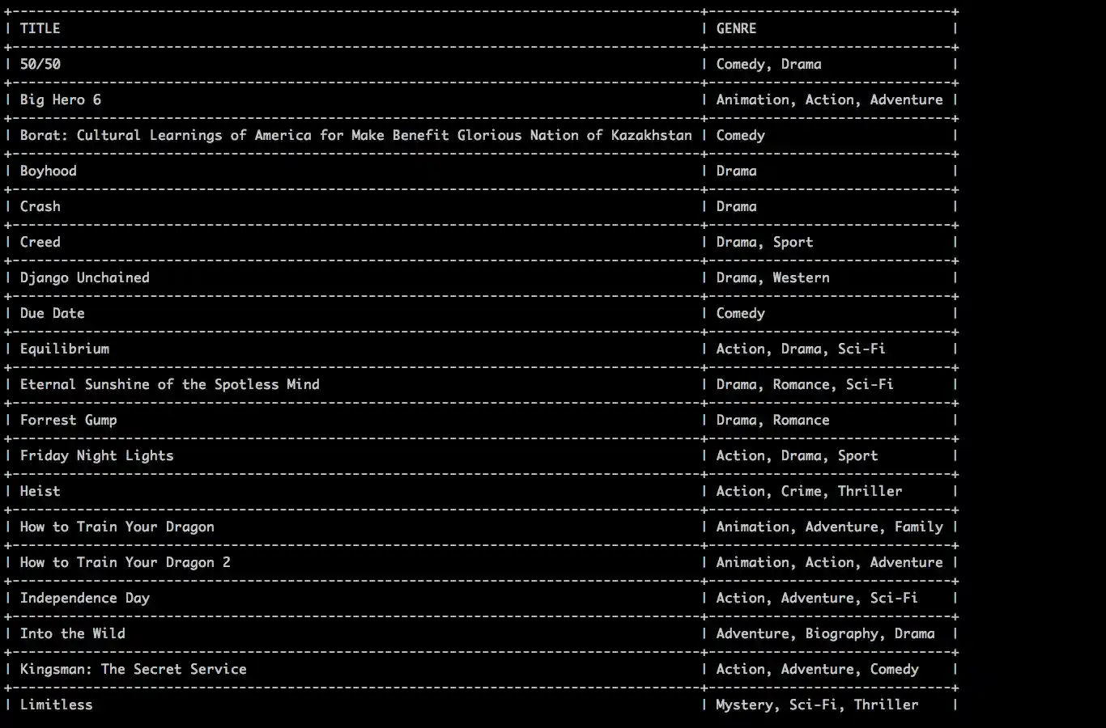Click the genre 'Action, Drama, Sport'
Image resolution: width=1106 pixels, height=728 pixels.
(x=797, y=455)
